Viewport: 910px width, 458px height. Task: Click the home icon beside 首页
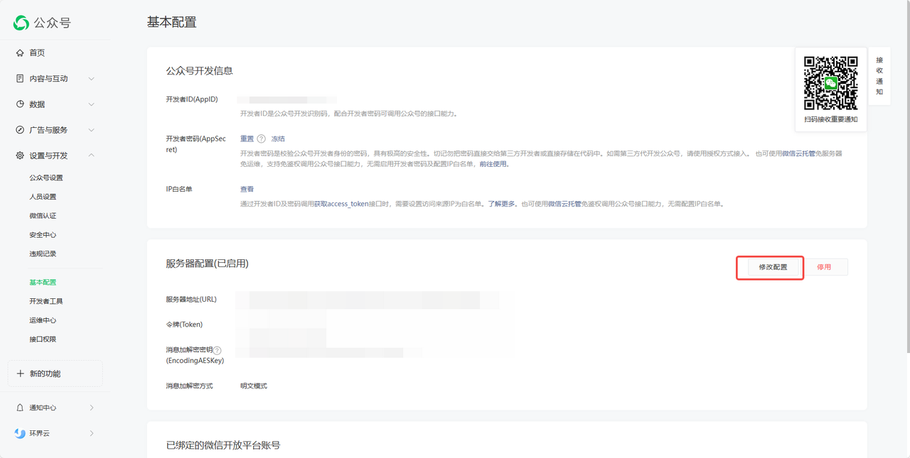[x=18, y=53]
